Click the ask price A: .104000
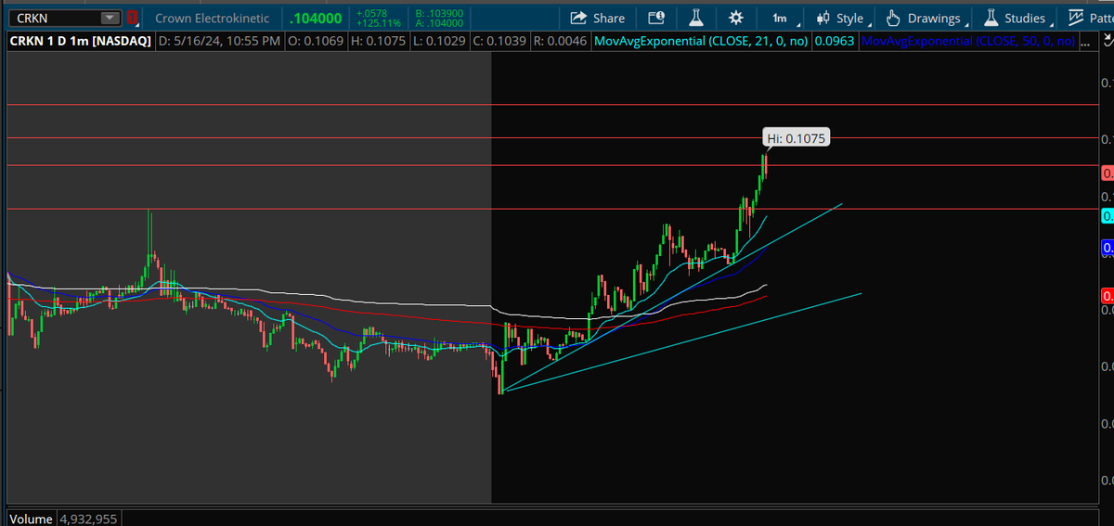The width and height of the screenshot is (1114, 526). (x=441, y=22)
